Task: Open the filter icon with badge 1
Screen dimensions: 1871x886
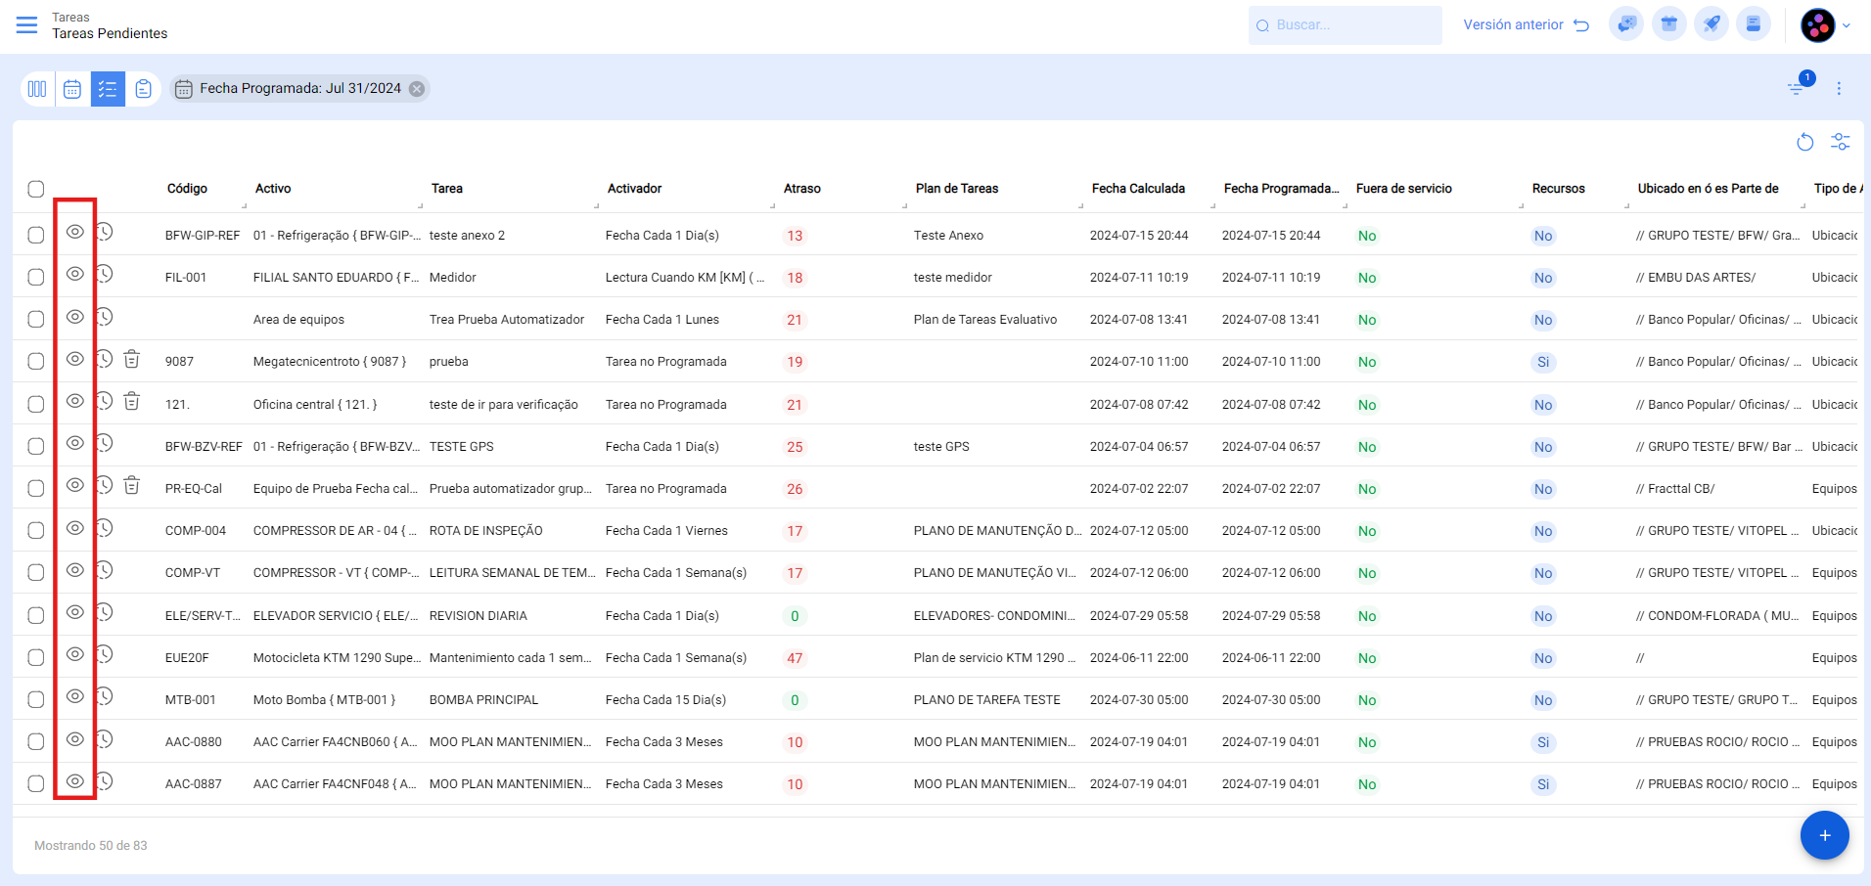Action: 1797,88
